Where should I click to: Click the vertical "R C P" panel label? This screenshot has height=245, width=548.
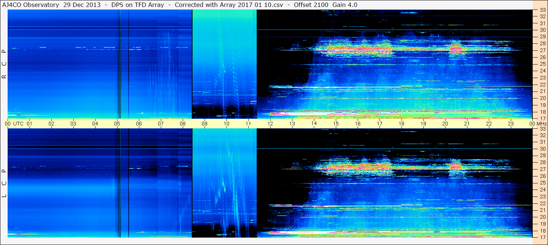click(x=4, y=64)
